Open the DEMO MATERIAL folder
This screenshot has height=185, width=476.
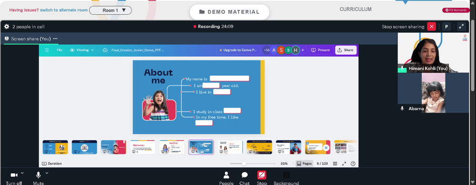tap(229, 12)
